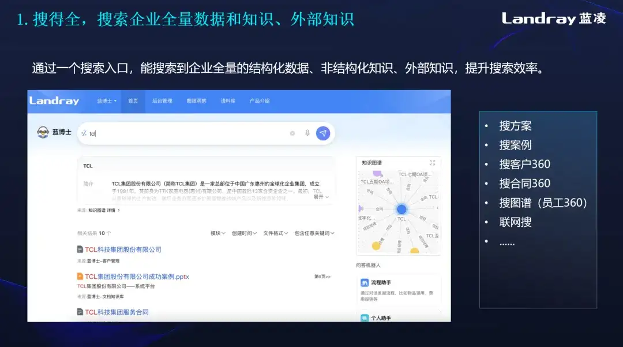The image size is (623, 347).
Task: Open the 产品介绍 tab
Action: (x=260, y=101)
